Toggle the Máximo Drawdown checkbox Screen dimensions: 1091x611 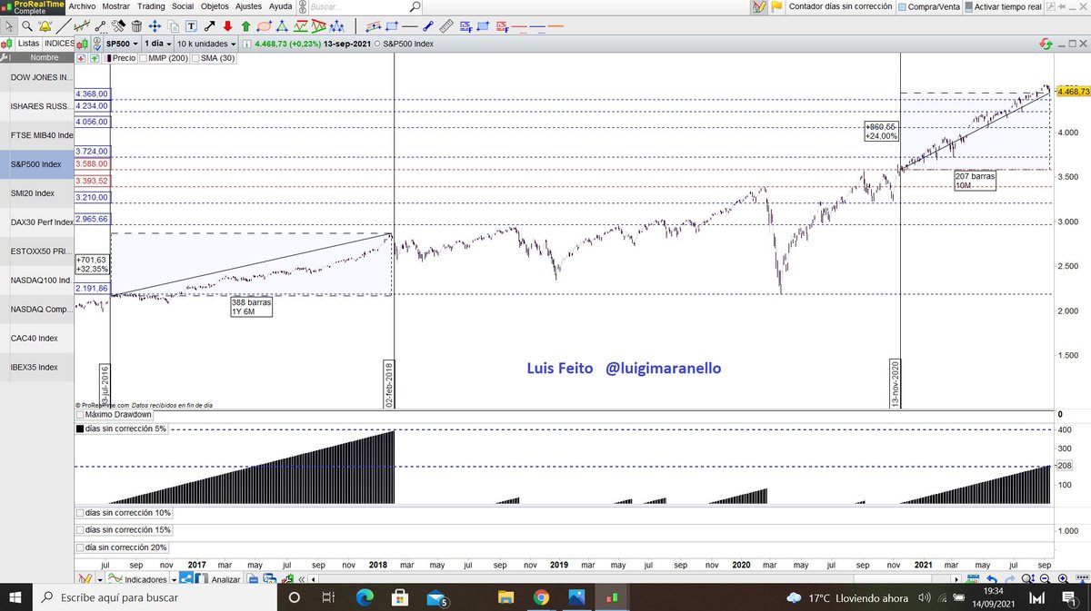[x=80, y=415]
